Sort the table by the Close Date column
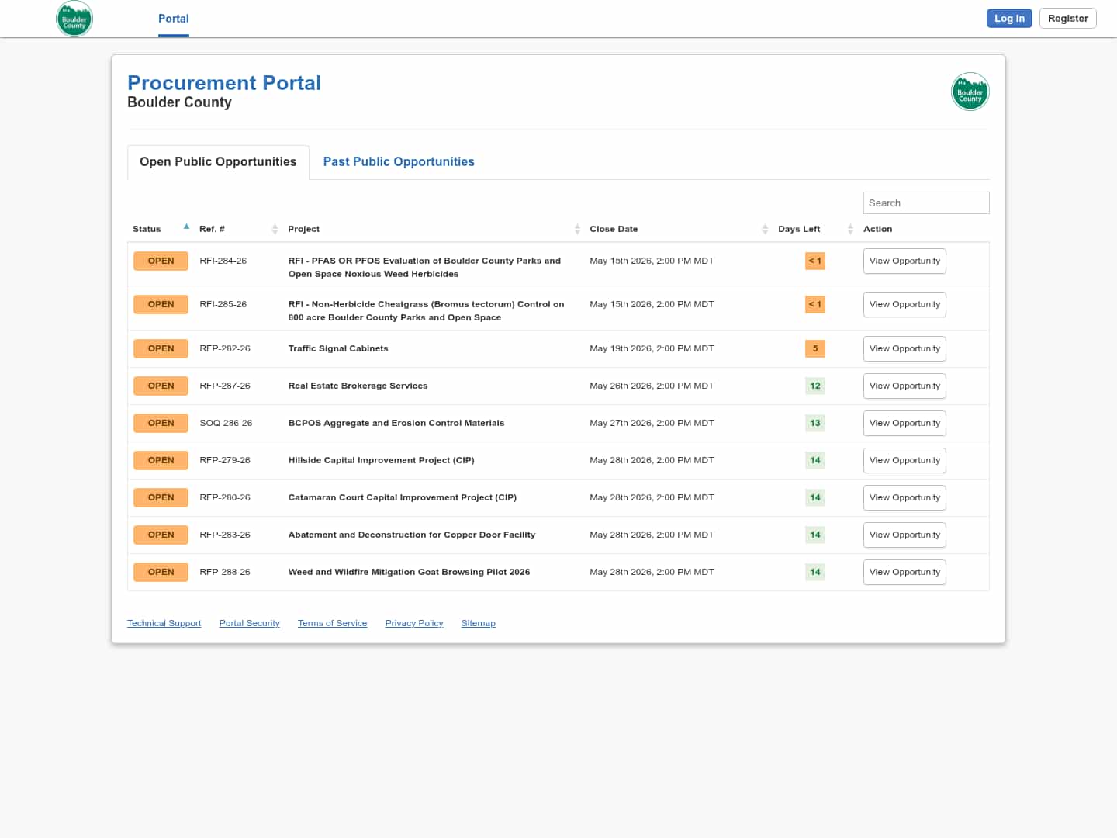 (x=679, y=229)
